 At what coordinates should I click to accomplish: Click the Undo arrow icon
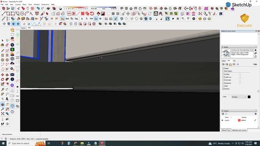click(38, 9)
